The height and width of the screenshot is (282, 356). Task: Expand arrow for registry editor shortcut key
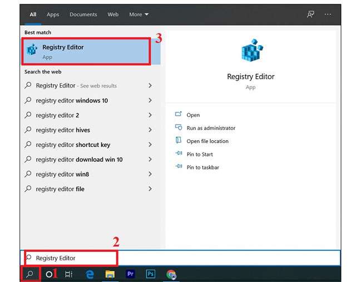point(150,145)
